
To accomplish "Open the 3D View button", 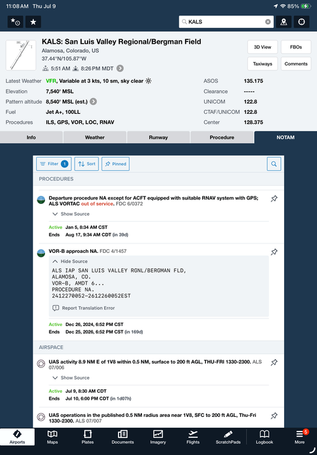I will (x=262, y=47).
